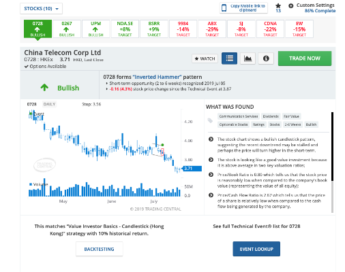Image resolution: width=345 pixels, height=272 pixels.
Task: Click the Ratings tag
Action: pyautogui.click(x=258, y=124)
